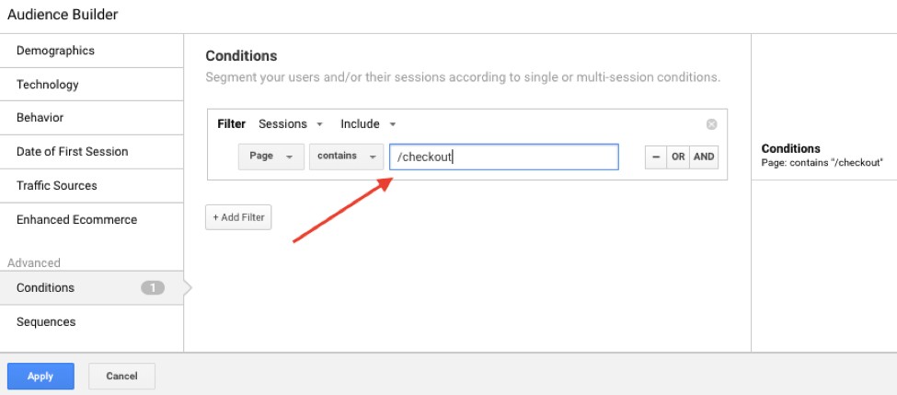This screenshot has height=395, width=897.
Task: Click the + Add Filter button
Action: click(238, 217)
